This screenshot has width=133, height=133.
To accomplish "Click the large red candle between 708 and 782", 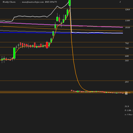I will tap(47, 45).
